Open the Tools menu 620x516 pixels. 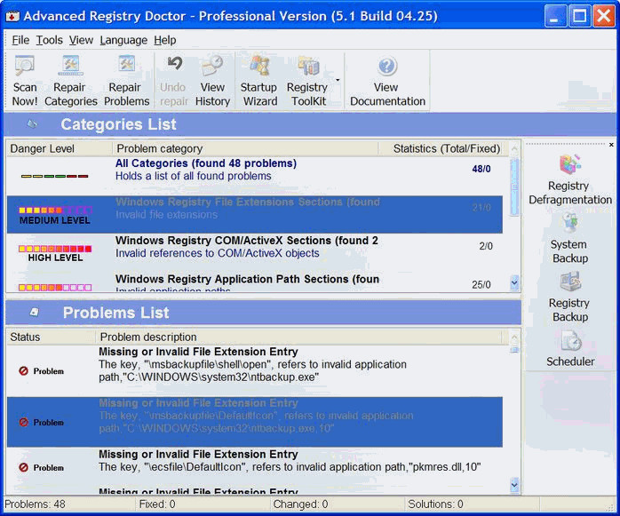[x=50, y=40]
